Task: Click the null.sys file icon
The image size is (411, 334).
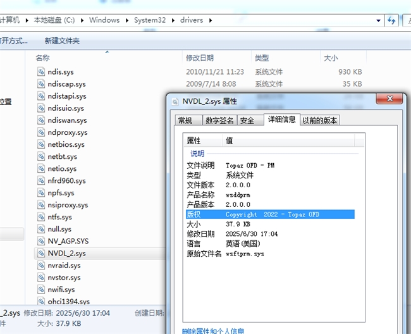Action: [x=41, y=228]
